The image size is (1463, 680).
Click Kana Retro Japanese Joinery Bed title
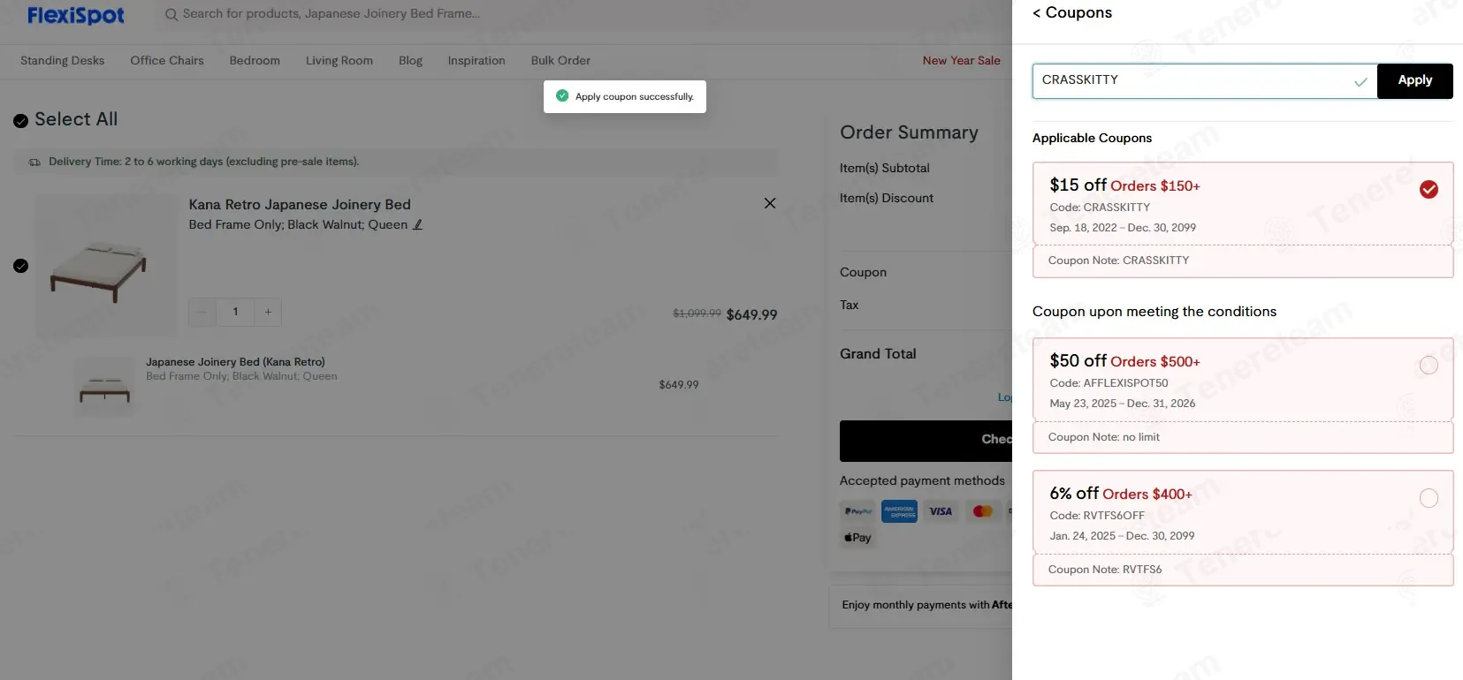(x=300, y=204)
